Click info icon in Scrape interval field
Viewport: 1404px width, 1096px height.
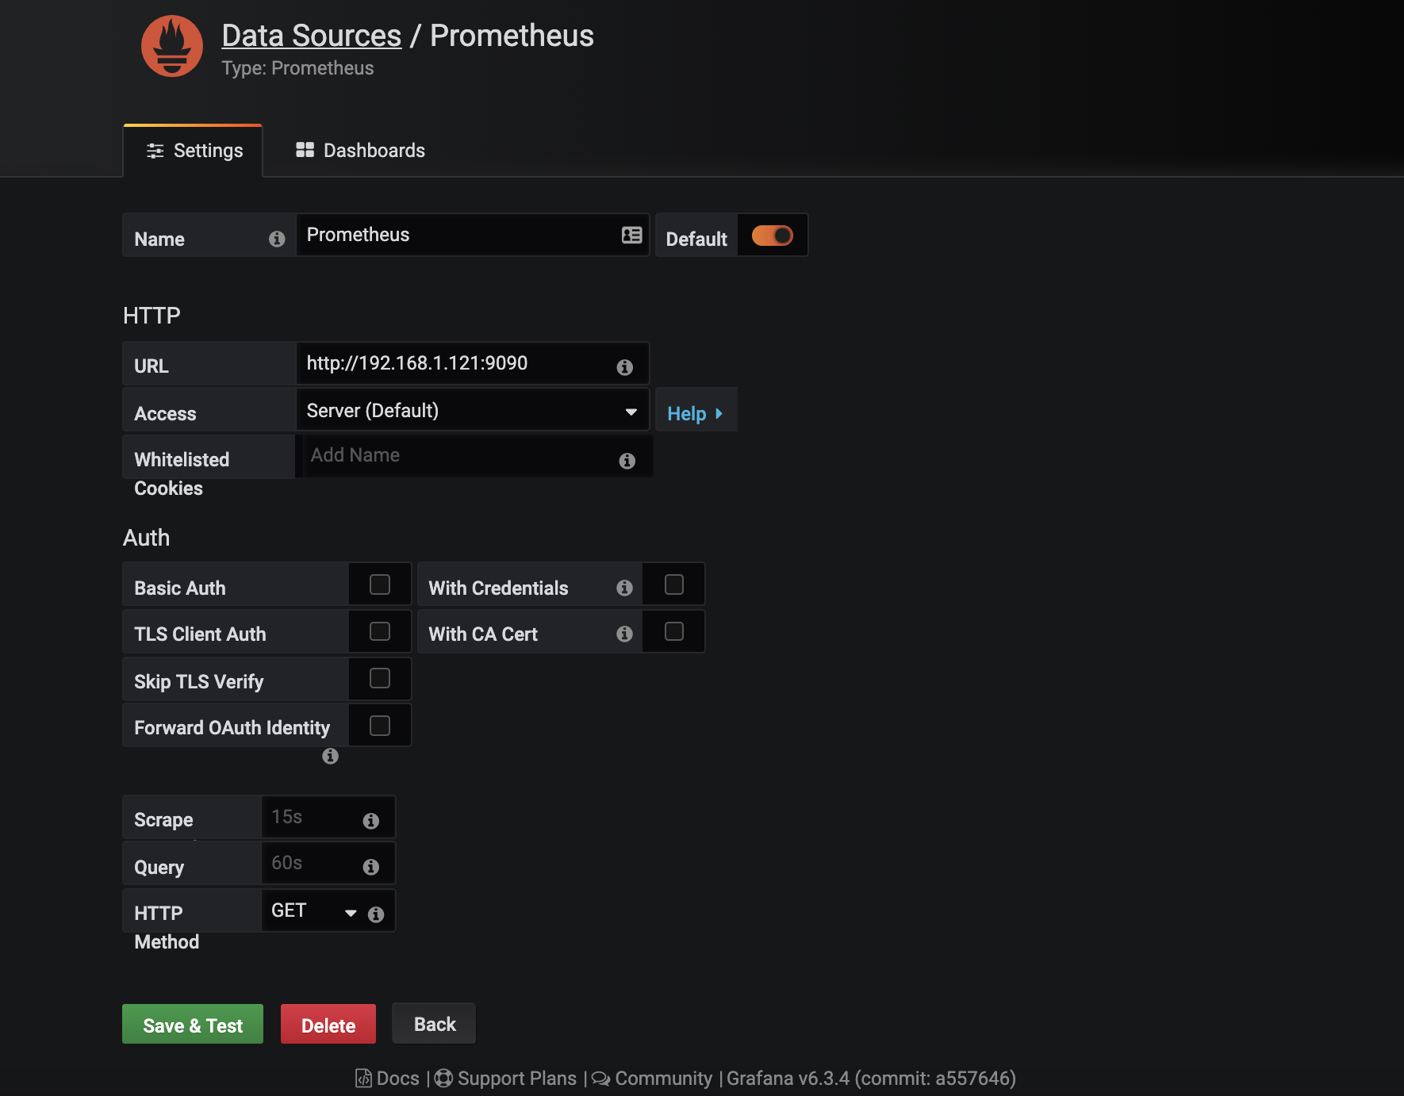(371, 821)
